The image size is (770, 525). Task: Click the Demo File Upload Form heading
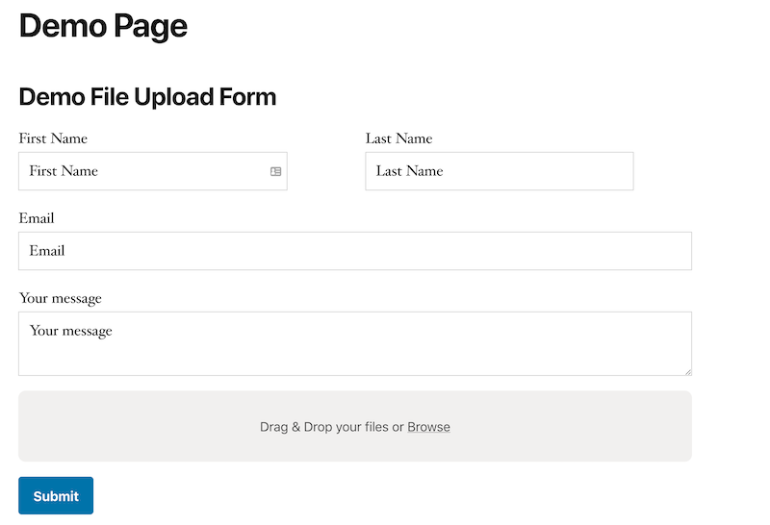[x=147, y=97]
